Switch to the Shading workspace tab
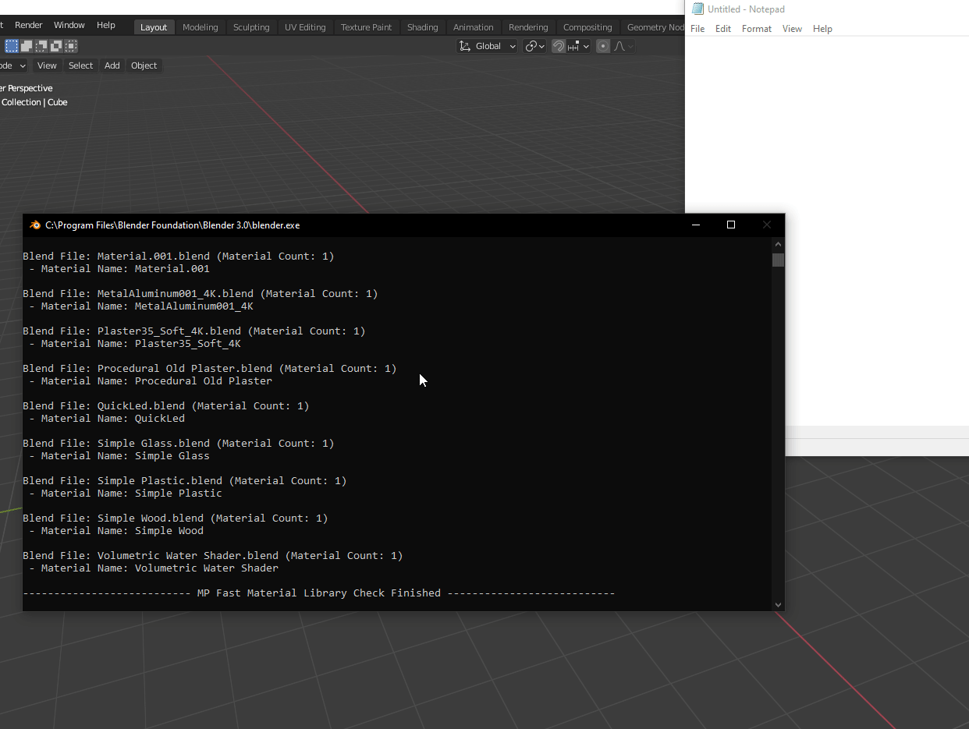This screenshot has width=969, height=729. (x=423, y=27)
